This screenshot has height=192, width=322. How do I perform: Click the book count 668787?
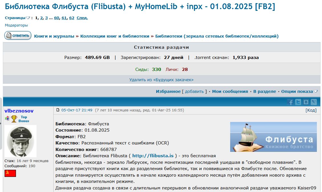(x=108, y=150)
